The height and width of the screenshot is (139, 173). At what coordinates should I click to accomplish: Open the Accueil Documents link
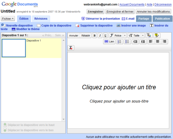[x=132, y=4]
